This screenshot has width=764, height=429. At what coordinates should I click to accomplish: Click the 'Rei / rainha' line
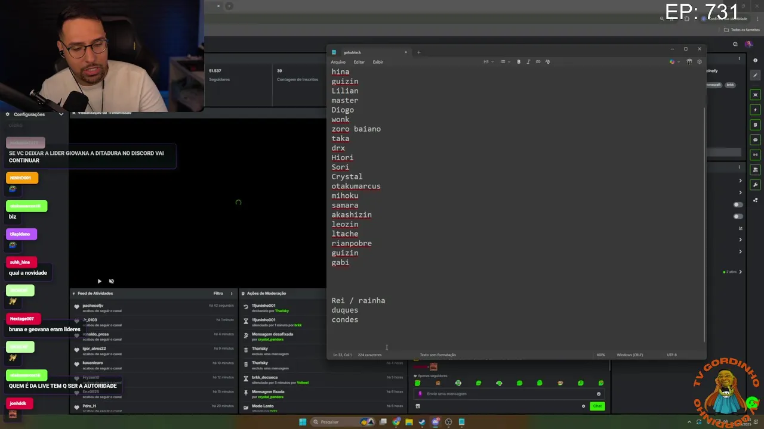point(358,300)
